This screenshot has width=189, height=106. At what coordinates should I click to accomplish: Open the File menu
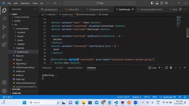(9, 3)
